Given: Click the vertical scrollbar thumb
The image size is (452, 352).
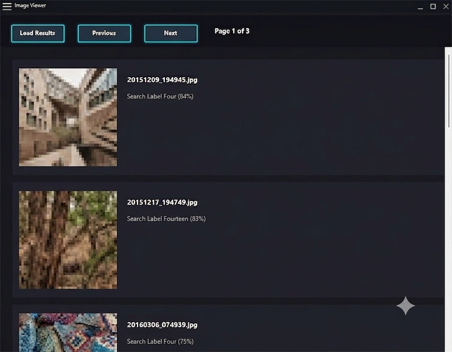Looking at the screenshot, I should tap(449, 91).
